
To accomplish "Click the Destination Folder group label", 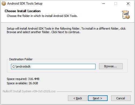I will (x=21, y=59).
